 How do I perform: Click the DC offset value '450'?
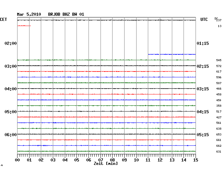[219, 100]
